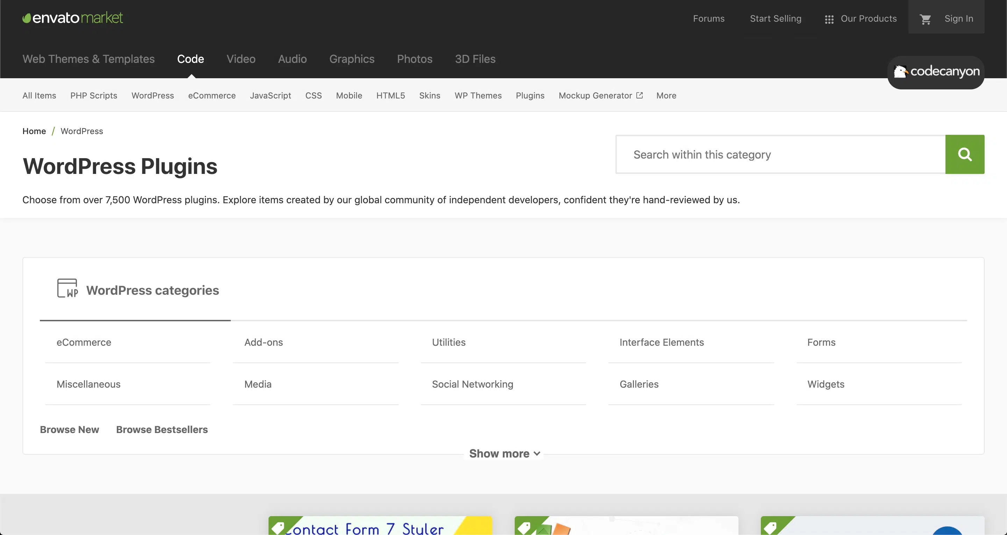Screen dimensions: 1007x535
Task: Switch to the Video tab
Action: pyautogui.click(x=241, y=59)
